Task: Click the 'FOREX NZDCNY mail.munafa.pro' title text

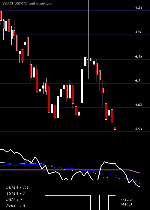Action: tap(28, 4)
